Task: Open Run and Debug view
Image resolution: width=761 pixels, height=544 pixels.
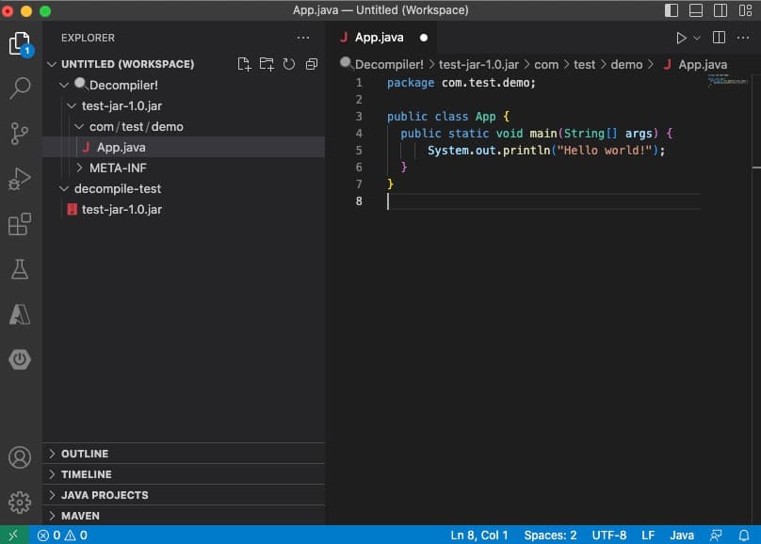Action: 20,179
